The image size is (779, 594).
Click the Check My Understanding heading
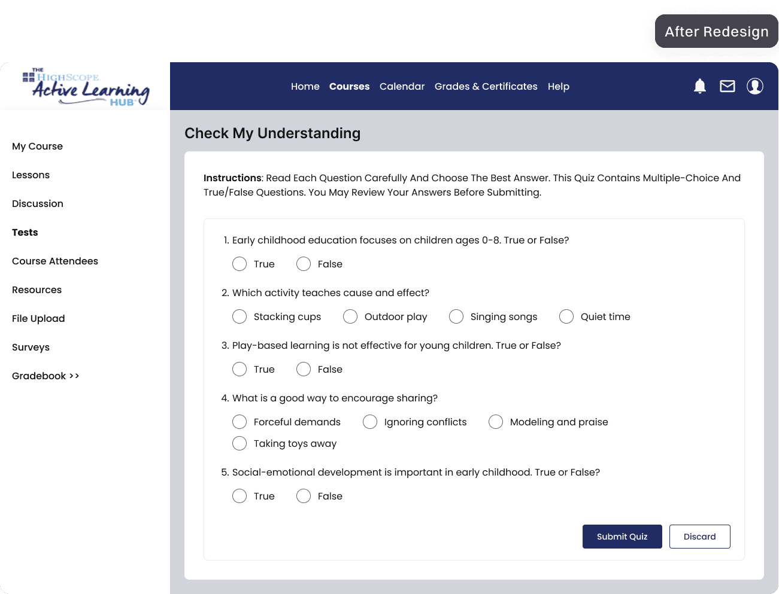[272, 133]
